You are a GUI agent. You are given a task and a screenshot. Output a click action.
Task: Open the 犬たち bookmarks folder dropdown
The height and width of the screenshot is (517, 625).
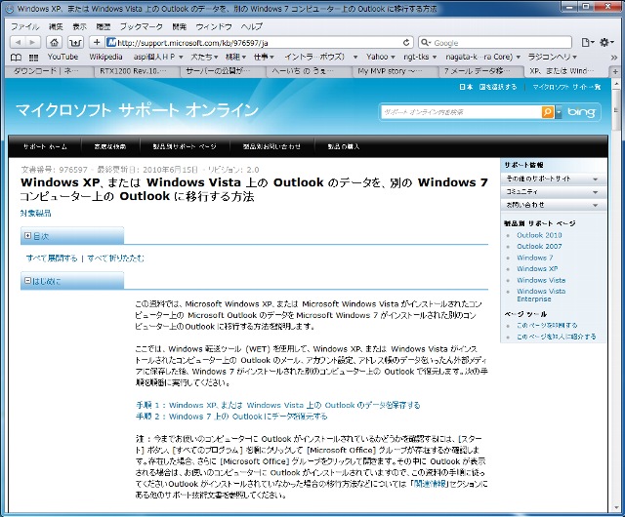point(204,57)
